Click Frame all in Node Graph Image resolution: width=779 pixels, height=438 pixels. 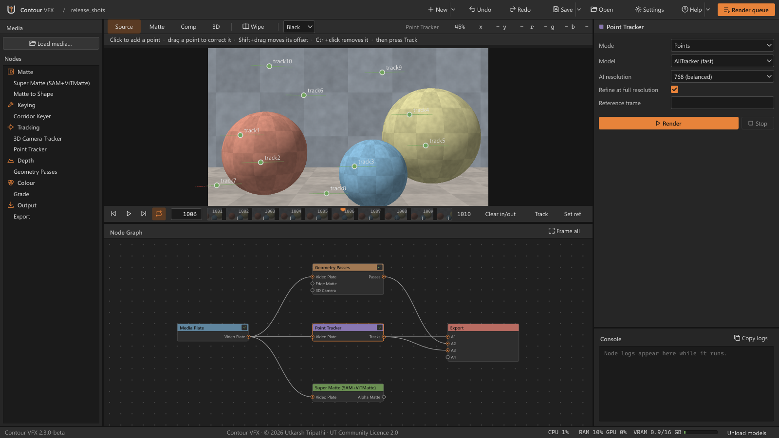tap(564, 231)
